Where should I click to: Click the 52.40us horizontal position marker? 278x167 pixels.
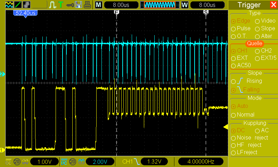[25, 14]
